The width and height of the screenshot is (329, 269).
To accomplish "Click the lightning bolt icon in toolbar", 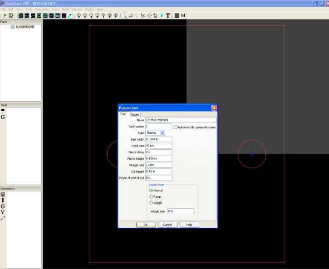I will tap(162, 15).
